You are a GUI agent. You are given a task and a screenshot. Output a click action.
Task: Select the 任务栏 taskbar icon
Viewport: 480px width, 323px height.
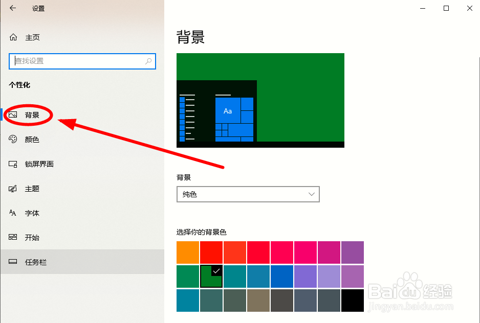(x=14, y=262)
